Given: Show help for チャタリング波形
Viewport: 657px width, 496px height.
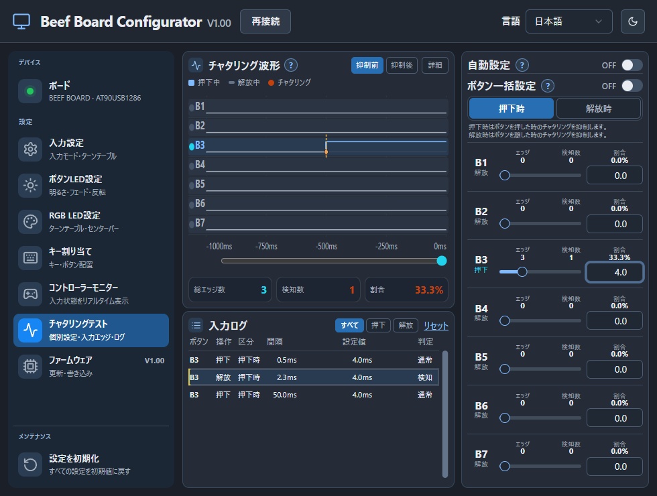Looking at the screenshot, I should coord(291,66).
